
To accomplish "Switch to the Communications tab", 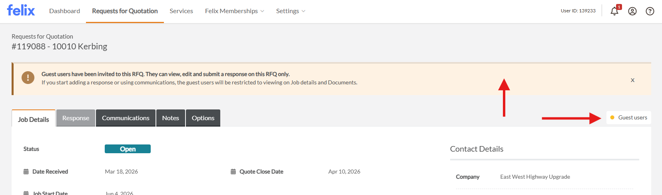I will (126, 118).
